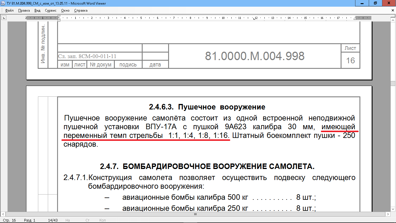Close the document with the small X button

pos(392,10)
